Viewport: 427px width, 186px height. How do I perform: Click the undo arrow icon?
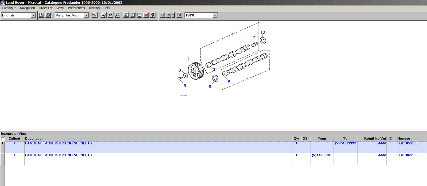162,15
